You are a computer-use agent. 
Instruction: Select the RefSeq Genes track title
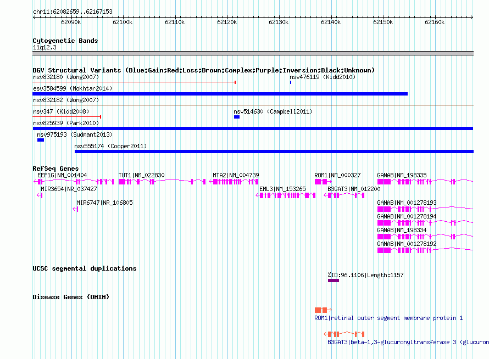56,169
